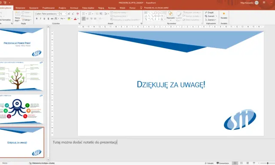This screenshot has height=165, width=275.
Task: Decrease the list indent level
Action: (x=97, y=14)
